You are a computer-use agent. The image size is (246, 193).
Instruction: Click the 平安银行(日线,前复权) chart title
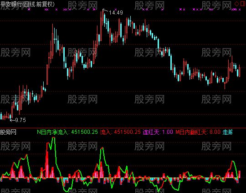point(27,4)
